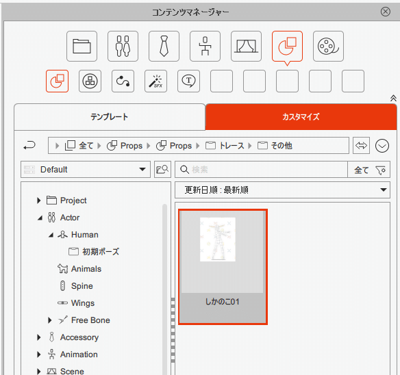This screenshot has width=400, height=375.
Task: Select Free Bone in the tree
Action: click(x=84, y=320)
